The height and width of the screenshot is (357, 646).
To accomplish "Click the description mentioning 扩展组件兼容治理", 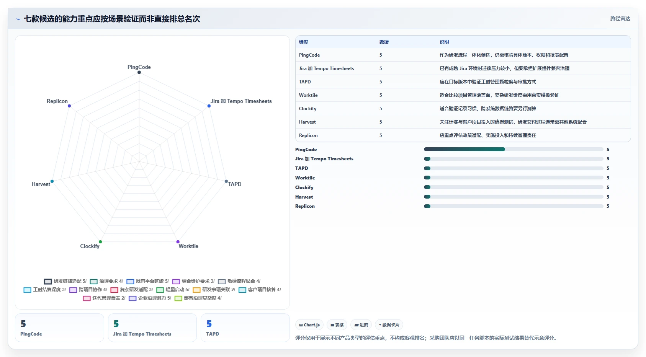I will [504, 68].
